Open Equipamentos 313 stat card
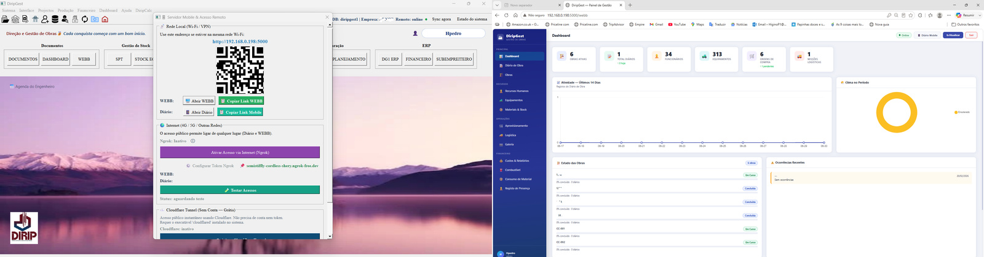 (x=716, y=59)
